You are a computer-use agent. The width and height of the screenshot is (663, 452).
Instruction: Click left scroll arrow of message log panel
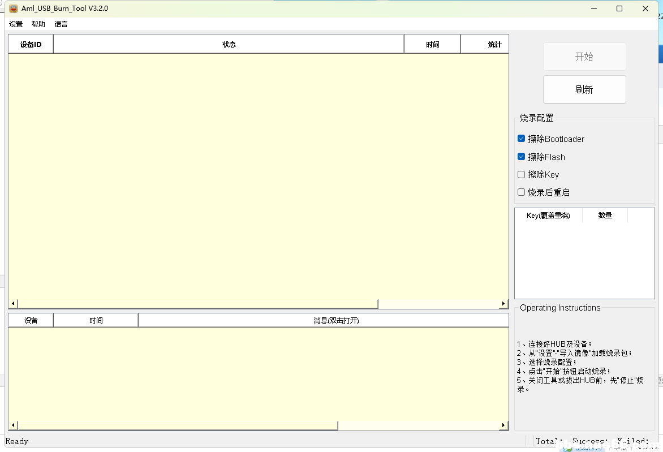click(13, 425)
